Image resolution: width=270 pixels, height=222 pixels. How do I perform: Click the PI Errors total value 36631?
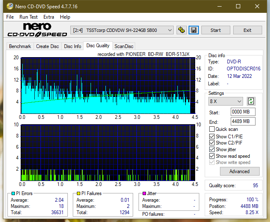pyautogui.click(x=57, y=212)
